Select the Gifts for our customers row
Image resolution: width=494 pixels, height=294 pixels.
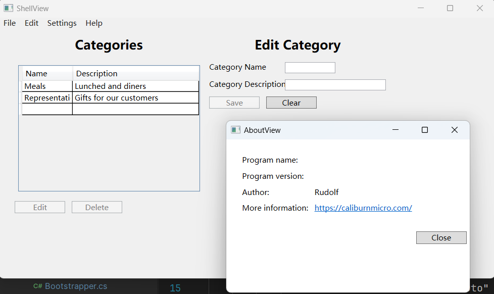[x=135, y=97]
